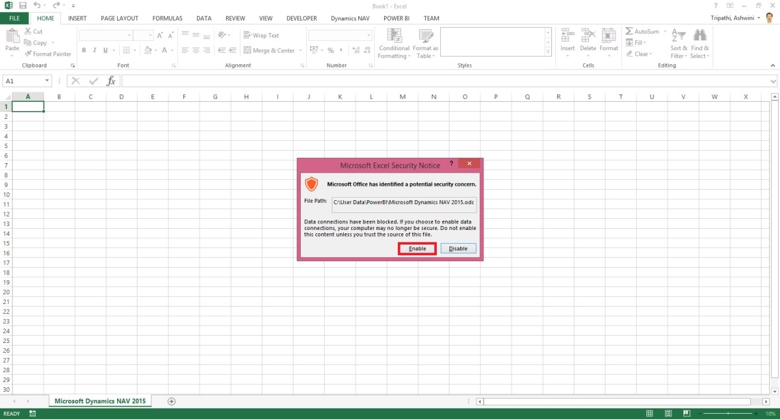Open the Name Box dropdown
The width and height of the screenshot is (780, 419).
46,81
